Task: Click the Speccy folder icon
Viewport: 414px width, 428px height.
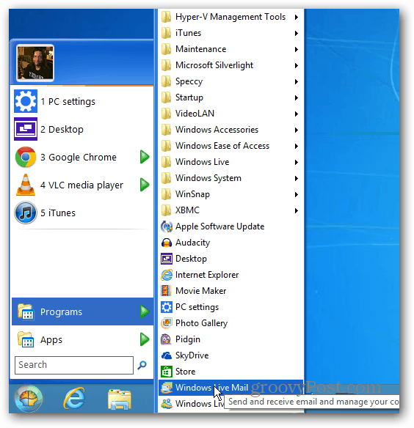Action: 166,81
